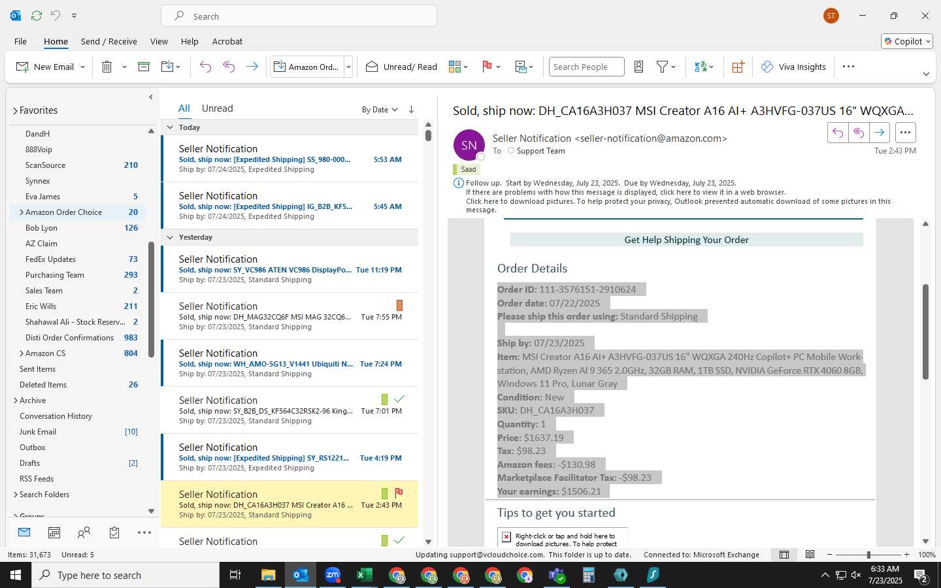Viewport: 941px width, 588px height.
Task: Expand the Search Folders node
Action: click(16, 495)
